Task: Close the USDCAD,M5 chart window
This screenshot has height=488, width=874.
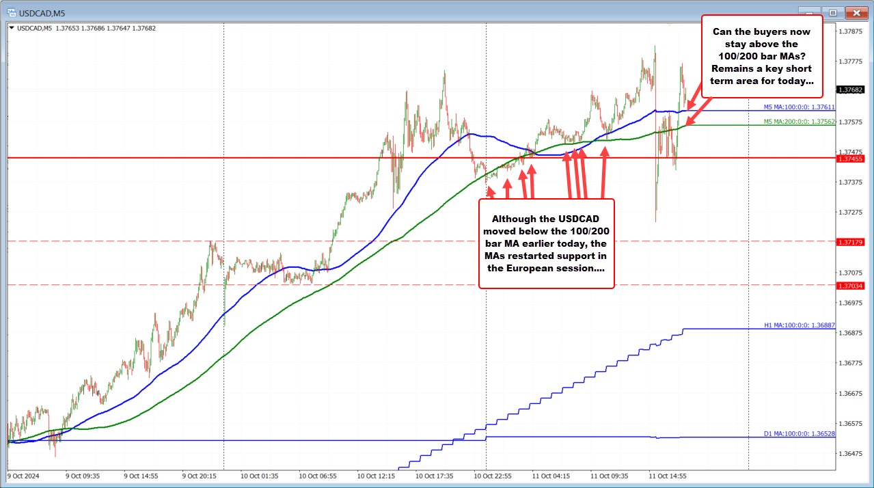Action: pyautogui.click(x=856, y=12)
